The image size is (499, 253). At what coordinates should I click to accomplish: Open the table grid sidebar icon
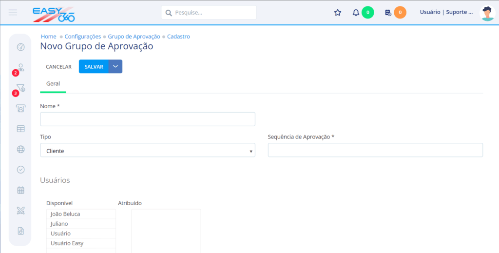[20, 129]
